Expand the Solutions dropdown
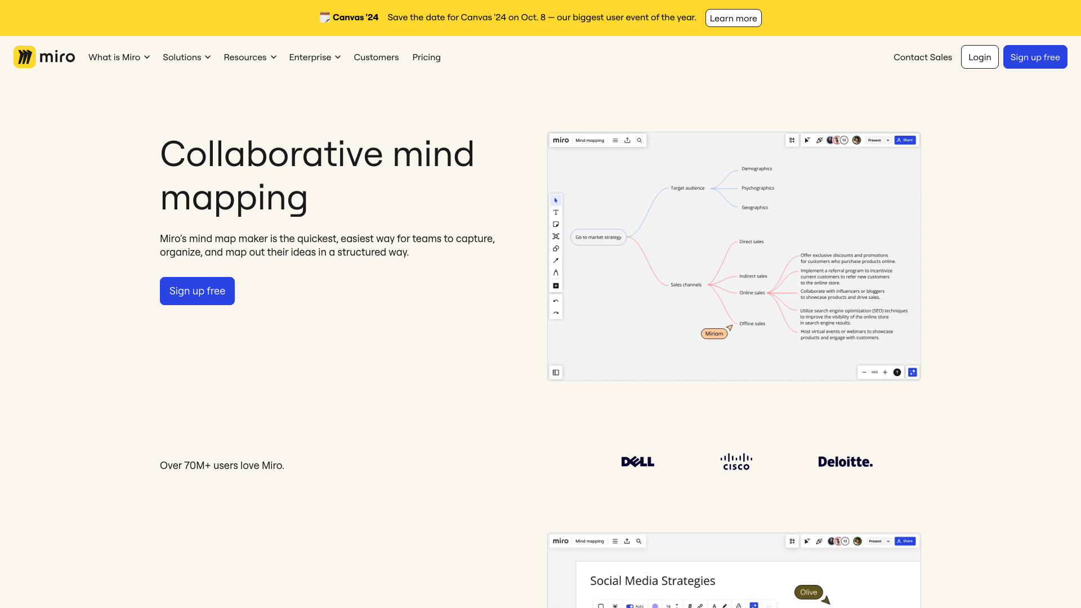 tap(186, 57)
